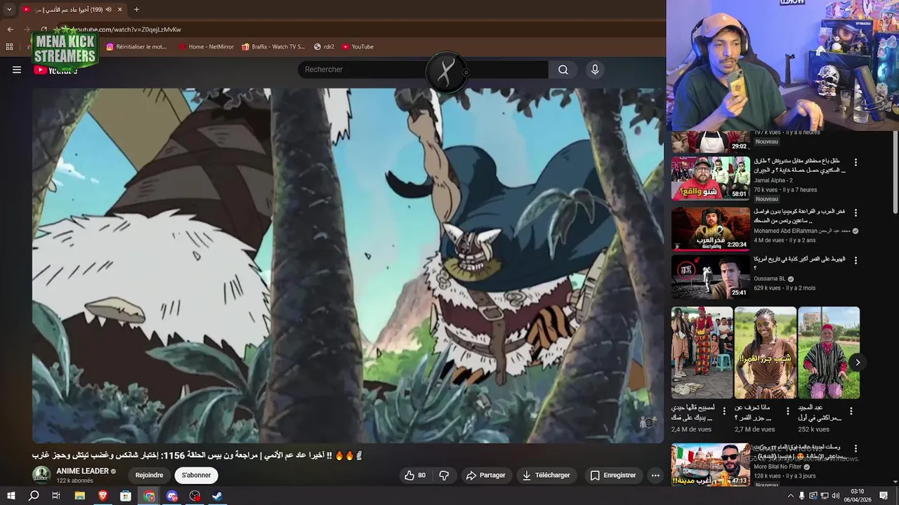Open the ANIME LEADER channel name link

(x=82, y=471)
